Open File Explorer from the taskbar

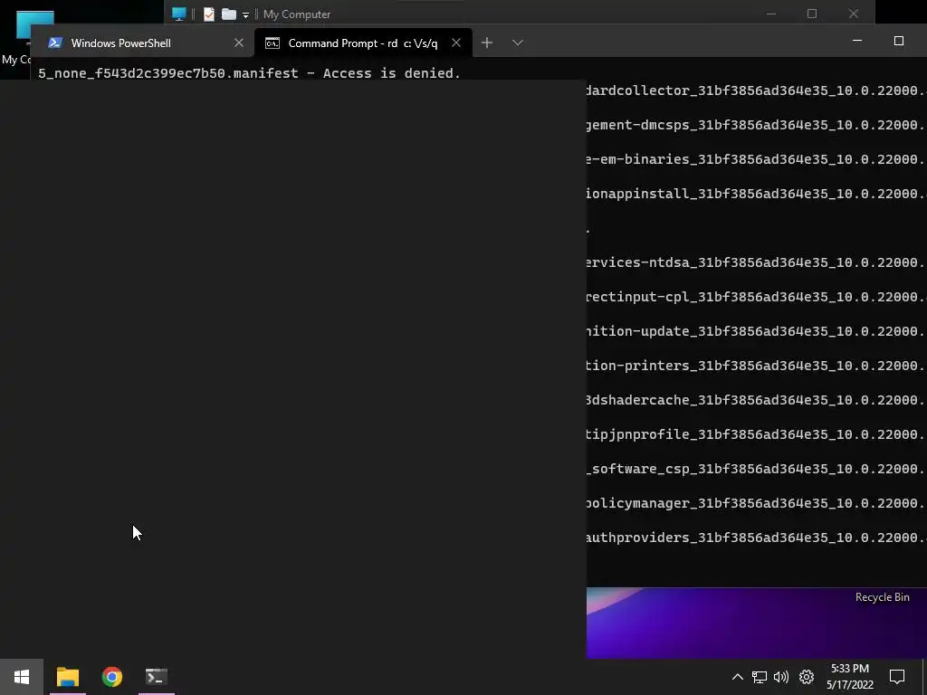[x=67, y=677]
